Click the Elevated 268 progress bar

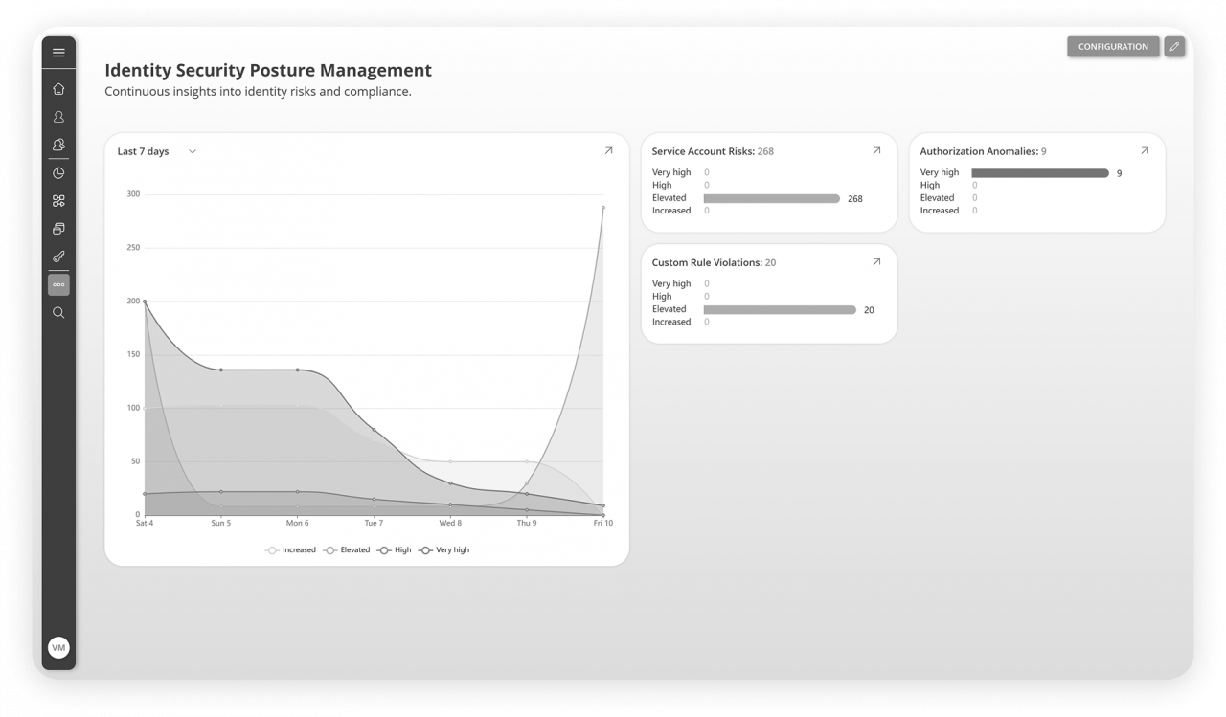(x=771, y=198)
